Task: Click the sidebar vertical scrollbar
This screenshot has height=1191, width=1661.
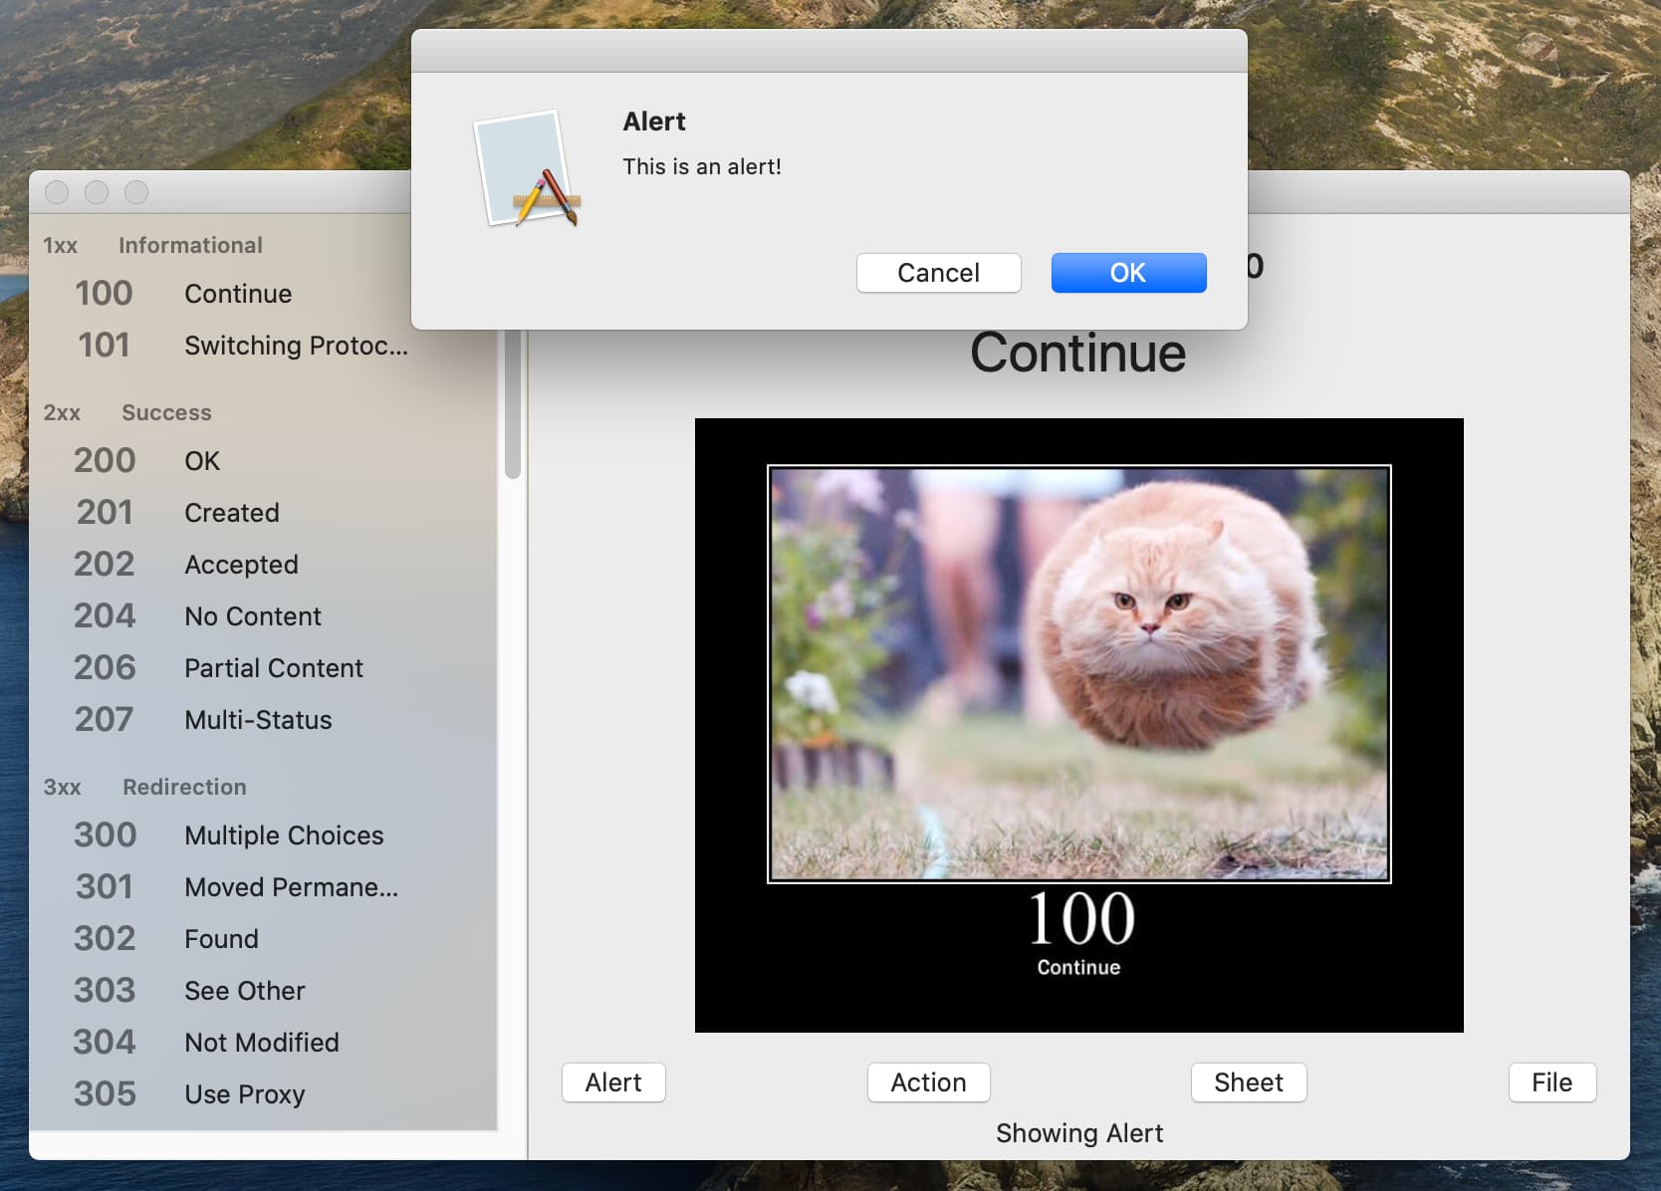Action: (x=513, y=408)
